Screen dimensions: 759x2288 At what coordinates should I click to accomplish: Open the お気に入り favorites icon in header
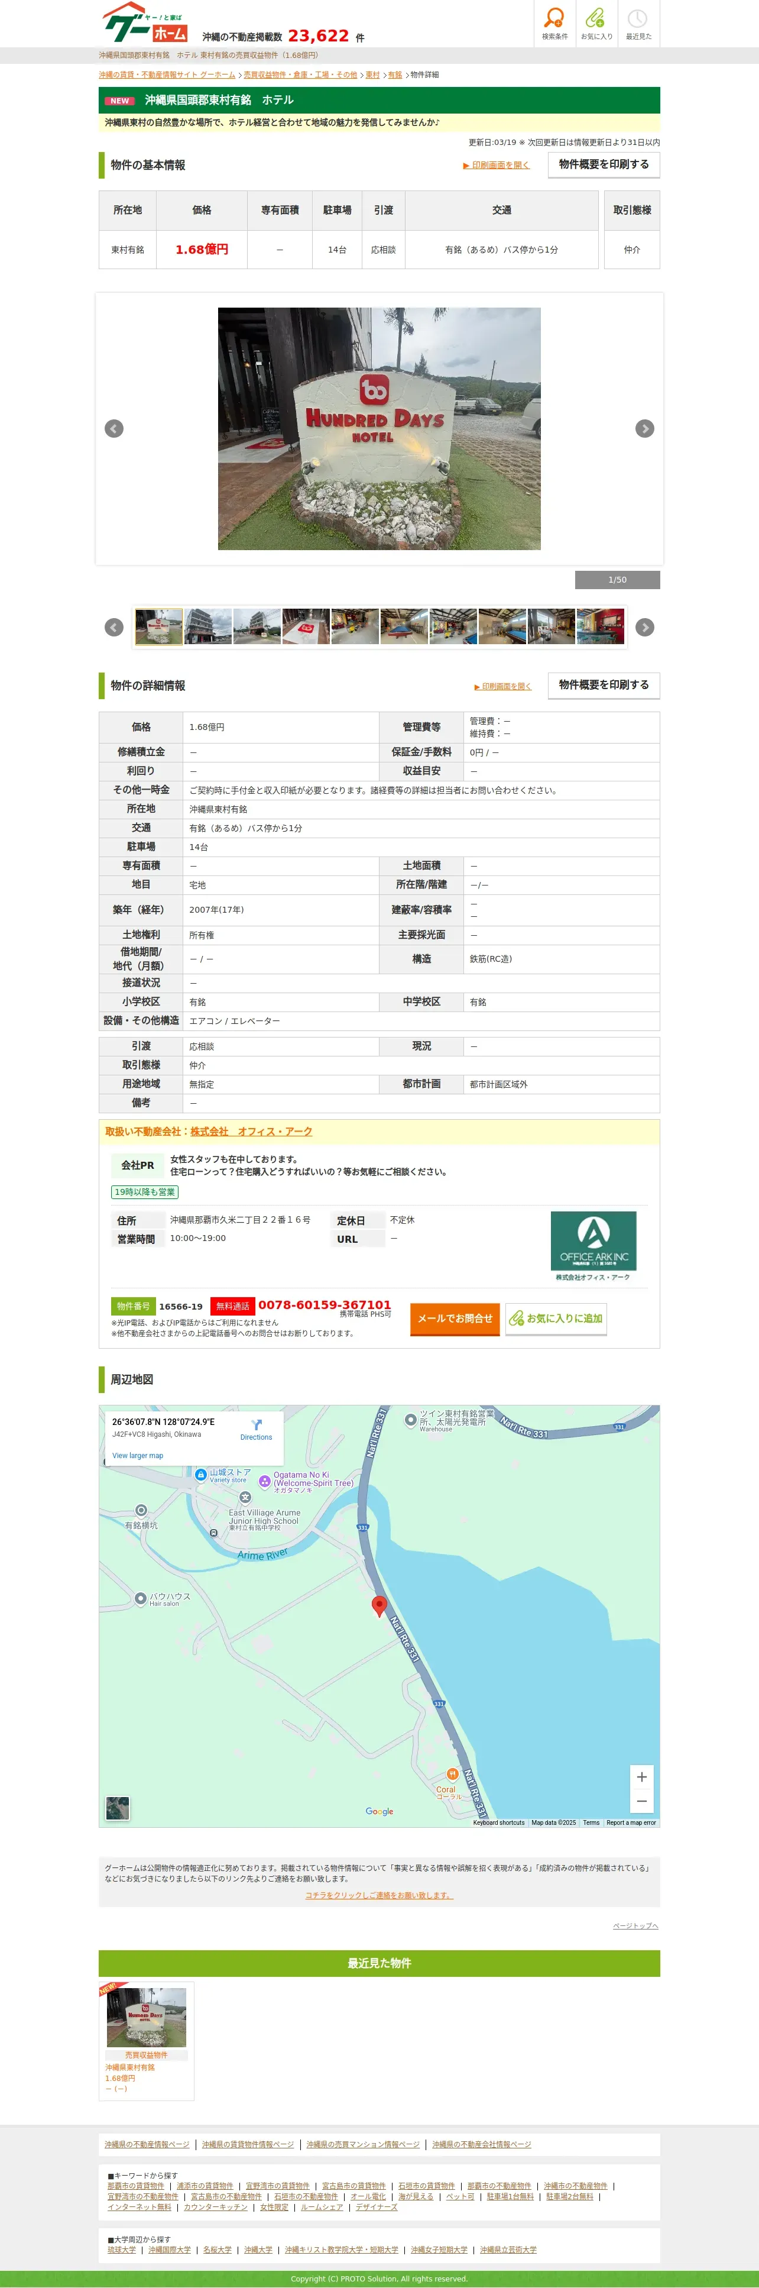[x=596, y=24]
